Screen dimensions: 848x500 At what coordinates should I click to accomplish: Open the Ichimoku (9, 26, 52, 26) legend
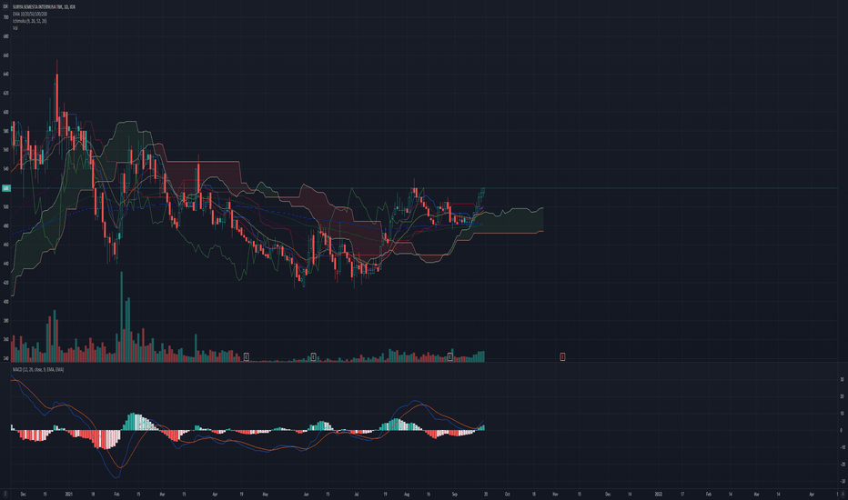click(x=30, y=21)
